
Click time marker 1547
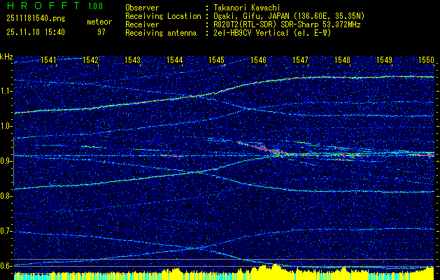click(300, 59)
